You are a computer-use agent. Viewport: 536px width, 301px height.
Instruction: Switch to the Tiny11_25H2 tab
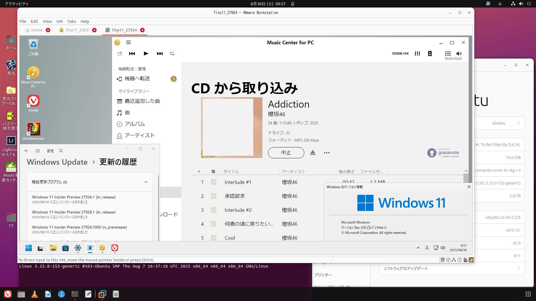click(77, 30)
